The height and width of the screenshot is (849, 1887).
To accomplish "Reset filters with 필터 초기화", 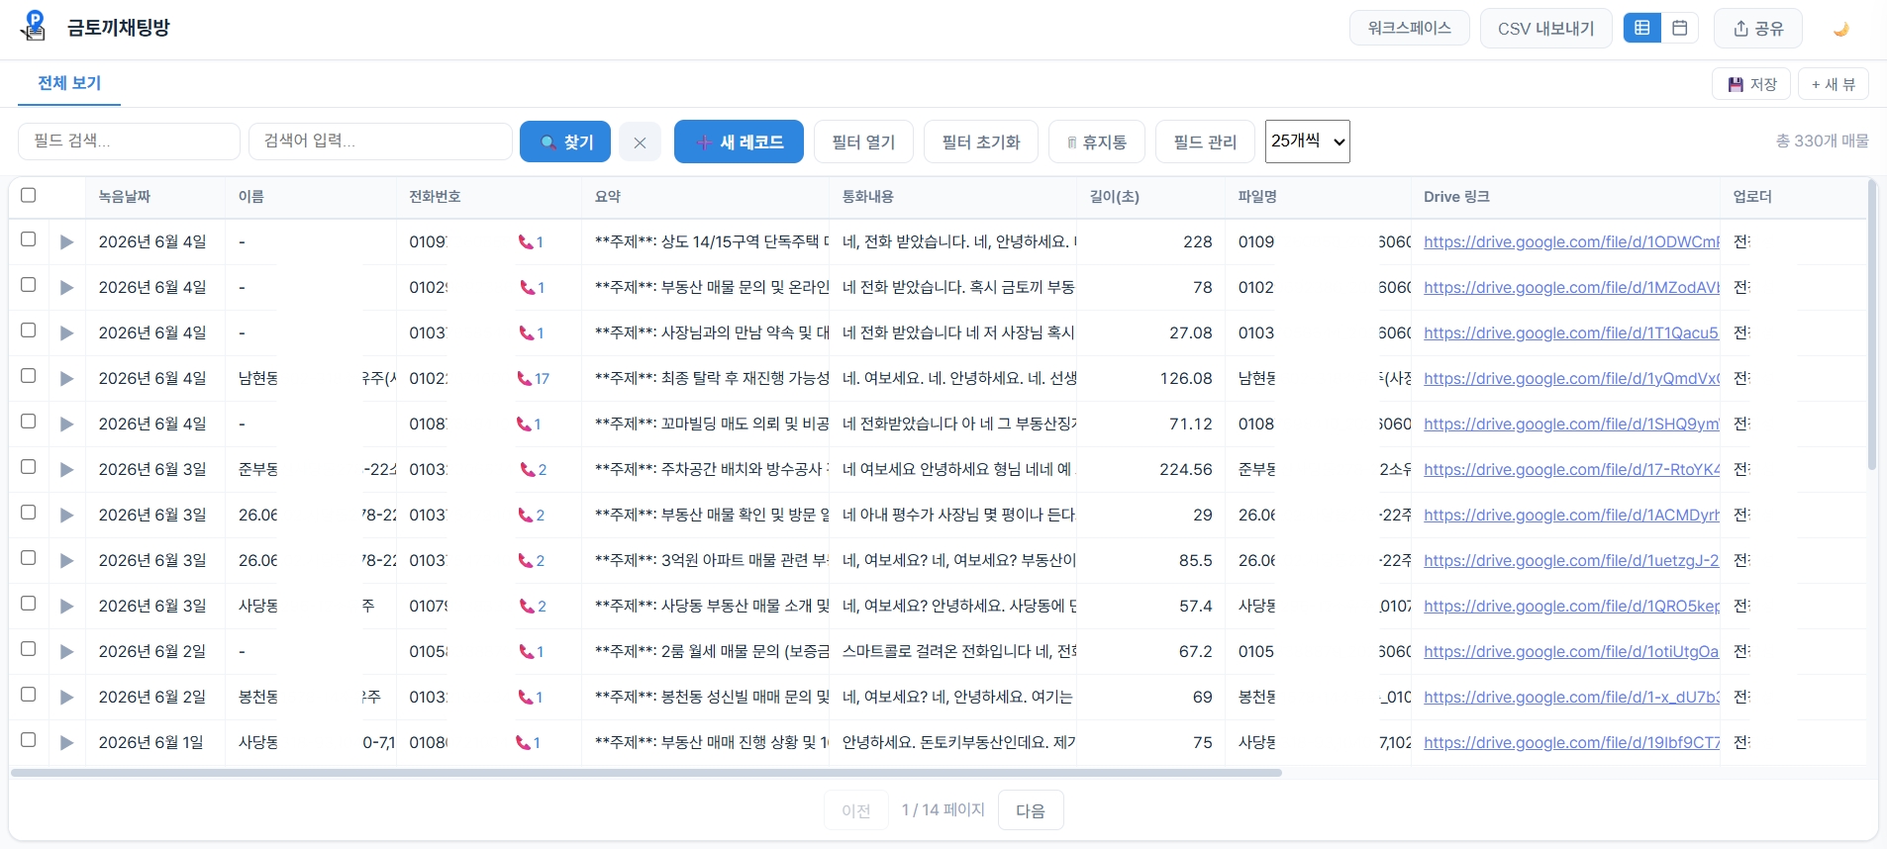I will coord(981,141).
